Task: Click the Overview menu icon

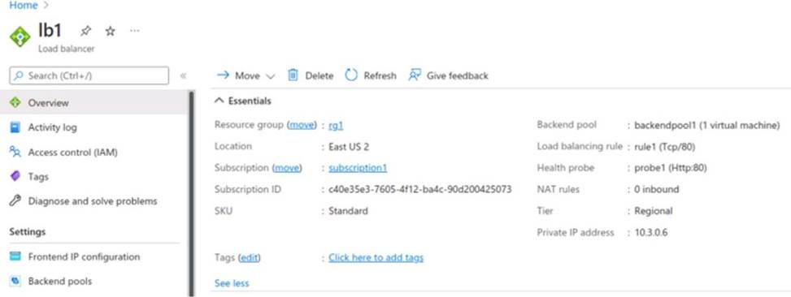Action: click(15, 103)
